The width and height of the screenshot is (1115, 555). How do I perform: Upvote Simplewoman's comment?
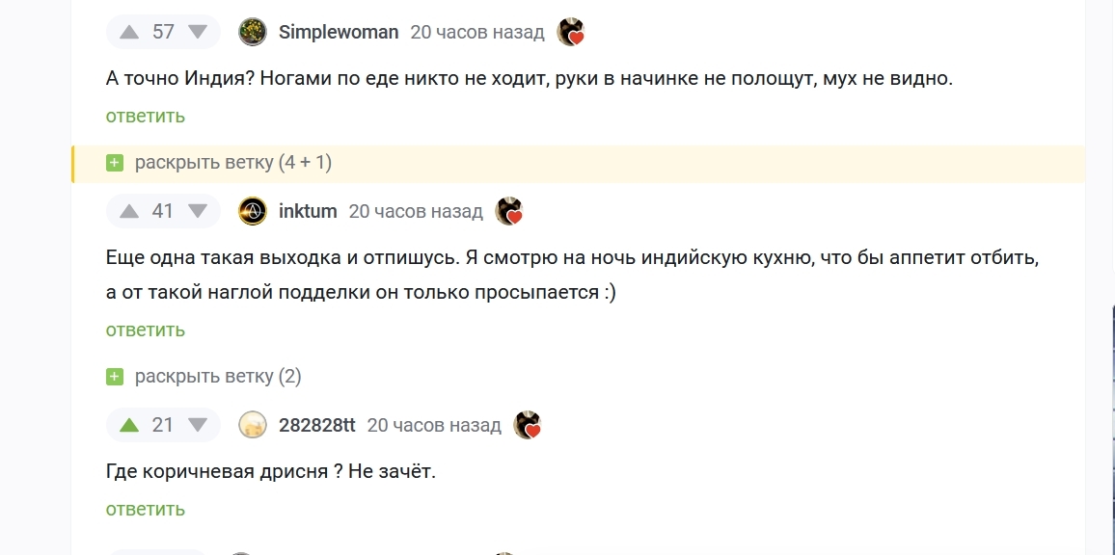130,32
